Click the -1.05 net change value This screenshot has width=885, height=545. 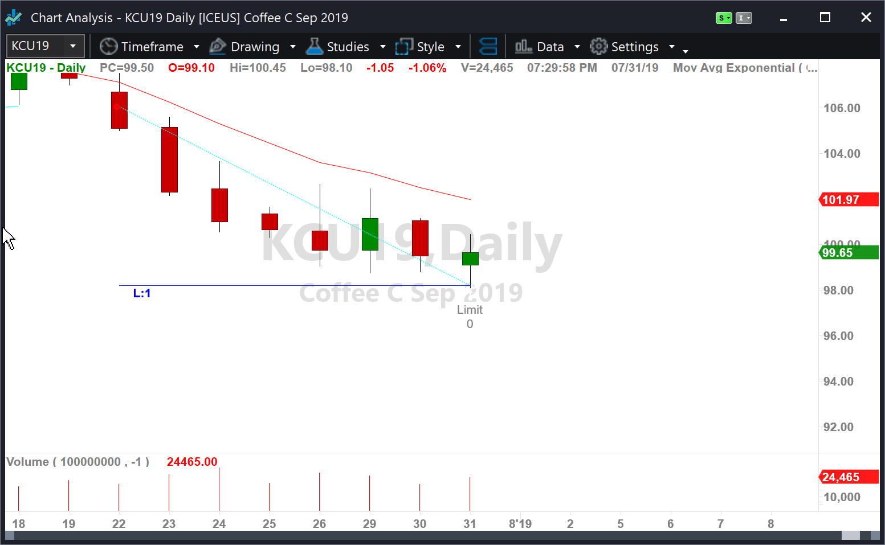380,68
